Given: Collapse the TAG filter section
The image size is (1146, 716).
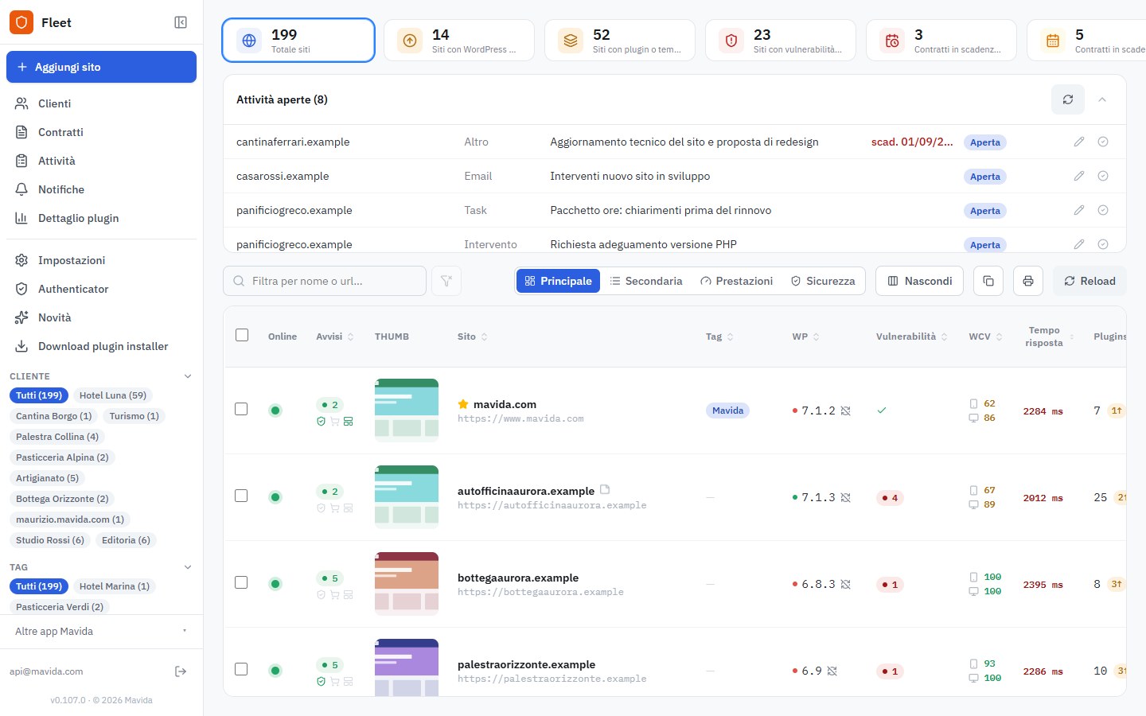Looking at the screenshot, I should click(x=188, y=567).
